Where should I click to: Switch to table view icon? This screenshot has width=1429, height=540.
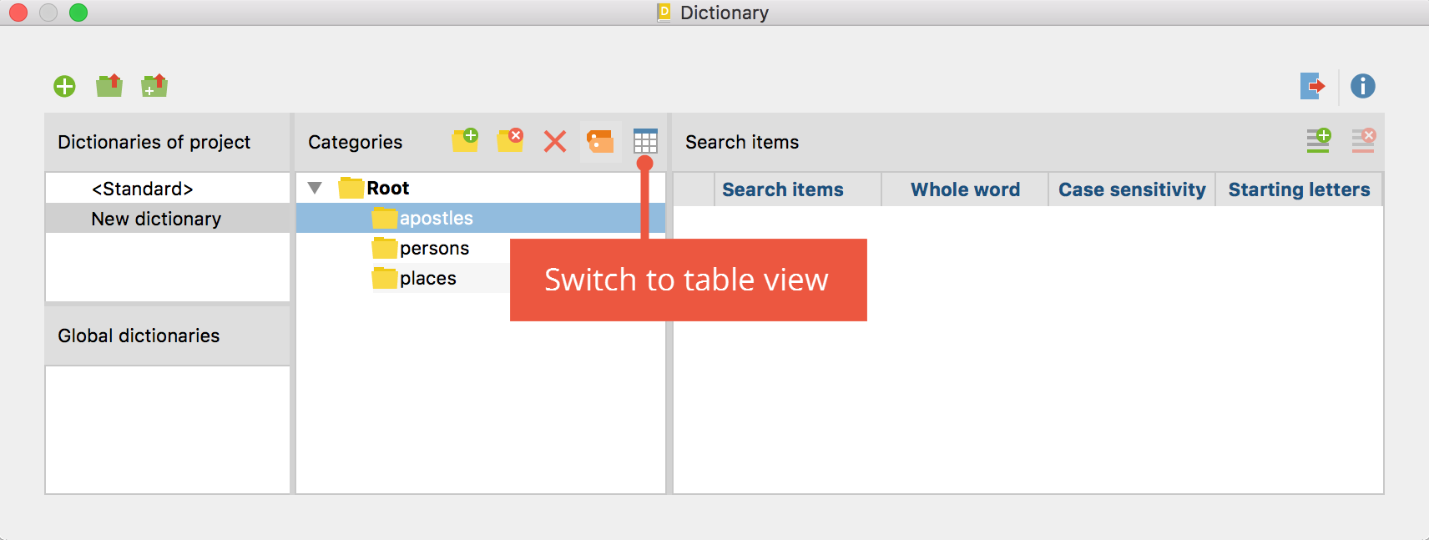click(x=645, y=141)
